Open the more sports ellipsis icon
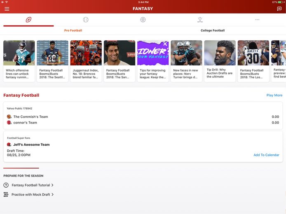 tap(257, 19)
